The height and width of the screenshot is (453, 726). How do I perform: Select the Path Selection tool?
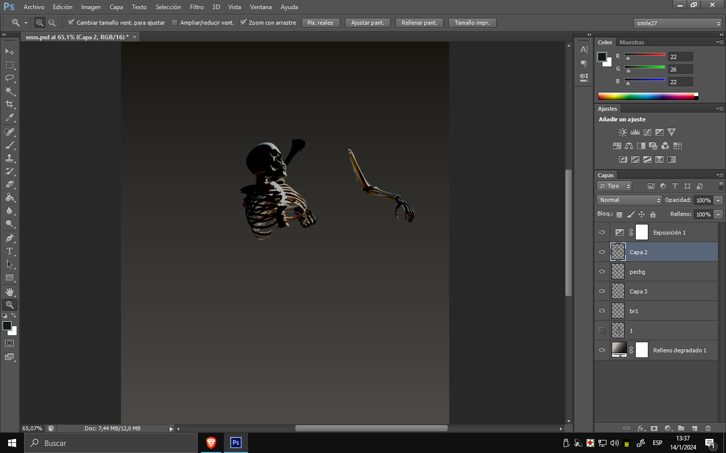click(x=10, y=264)
